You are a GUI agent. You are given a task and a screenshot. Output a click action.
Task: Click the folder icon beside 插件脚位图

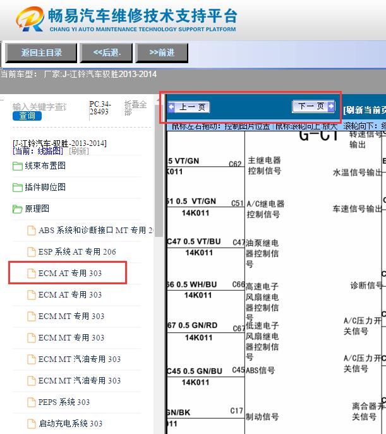pos(18,188)
